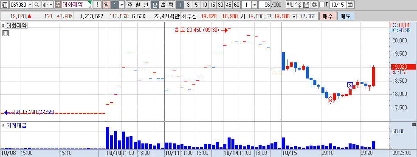Click the speaker sound alert icon
Screen dimensions: 417x157
(45, 5)
